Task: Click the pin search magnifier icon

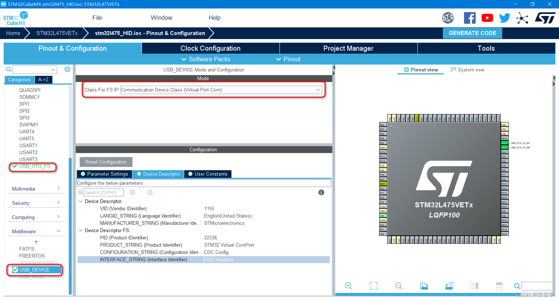Action: pos(517,286)
